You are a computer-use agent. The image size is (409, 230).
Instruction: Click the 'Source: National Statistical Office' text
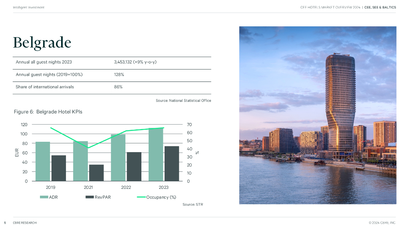pyautogui.click(x=183, y=101)
